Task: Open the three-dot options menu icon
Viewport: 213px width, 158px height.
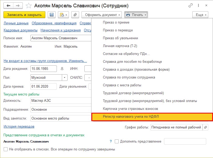Action: (x=199, y=5)
